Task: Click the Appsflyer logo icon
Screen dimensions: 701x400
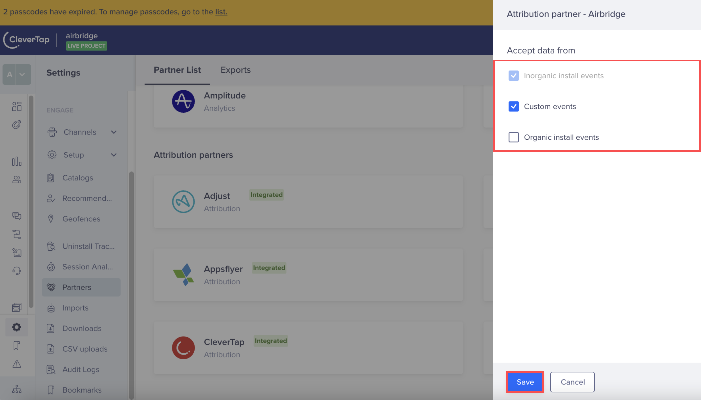Action: click(183, 275)
